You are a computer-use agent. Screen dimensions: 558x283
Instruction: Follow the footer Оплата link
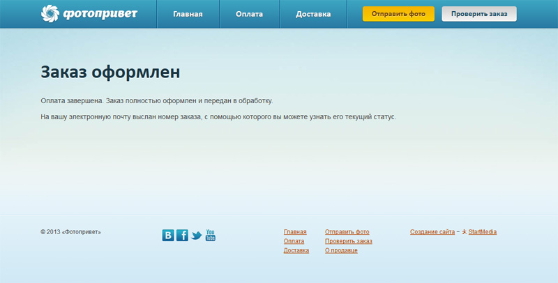click(x=294, y=241)
